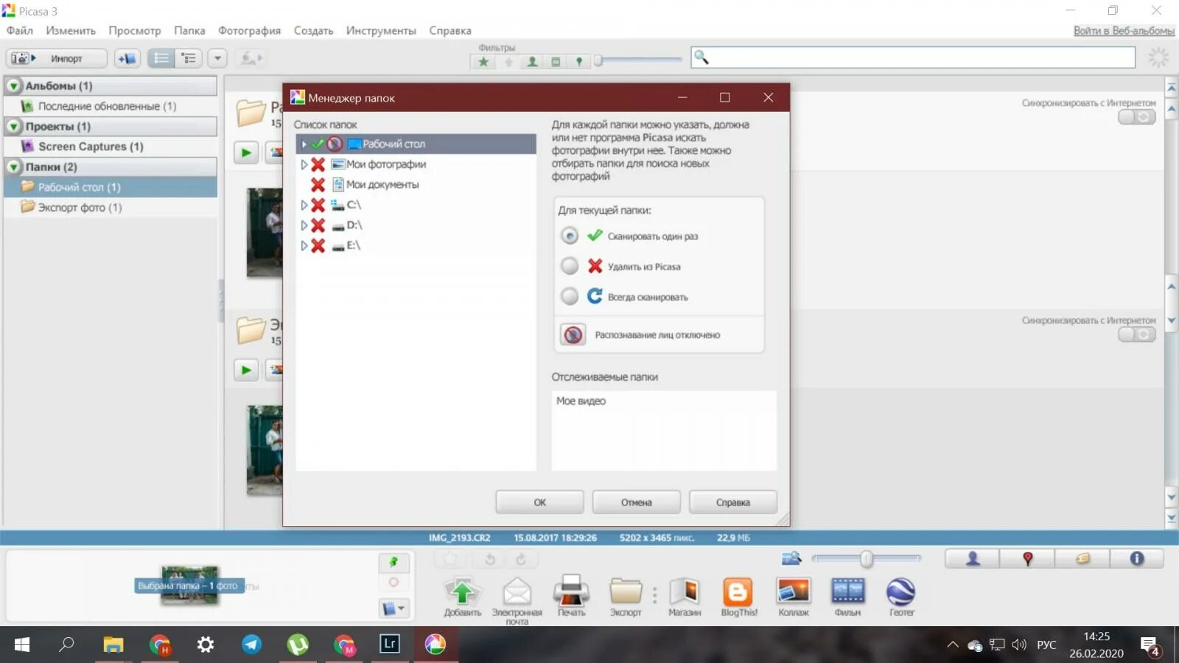Play slideshow for first folder

click(x=246, y=153)
